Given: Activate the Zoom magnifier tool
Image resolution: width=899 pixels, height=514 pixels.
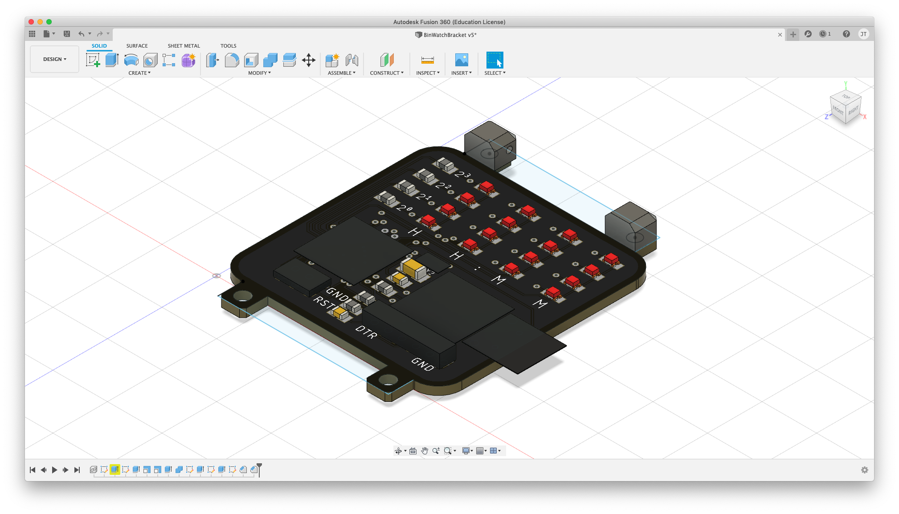Looking at the screenshot, I should pos(436,451).
